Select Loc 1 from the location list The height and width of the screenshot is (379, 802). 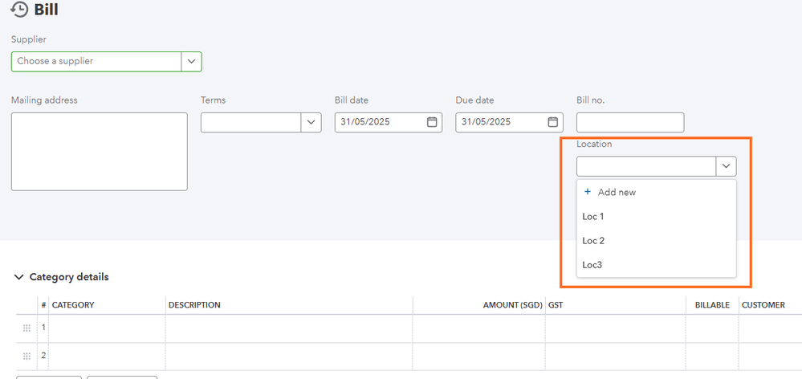[593, 217]
